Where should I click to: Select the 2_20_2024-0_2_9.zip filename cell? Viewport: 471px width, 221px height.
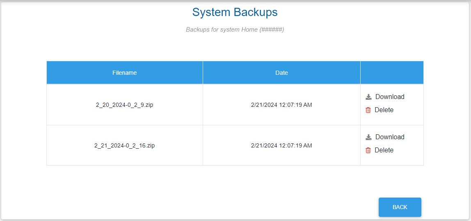coord(124,105)
